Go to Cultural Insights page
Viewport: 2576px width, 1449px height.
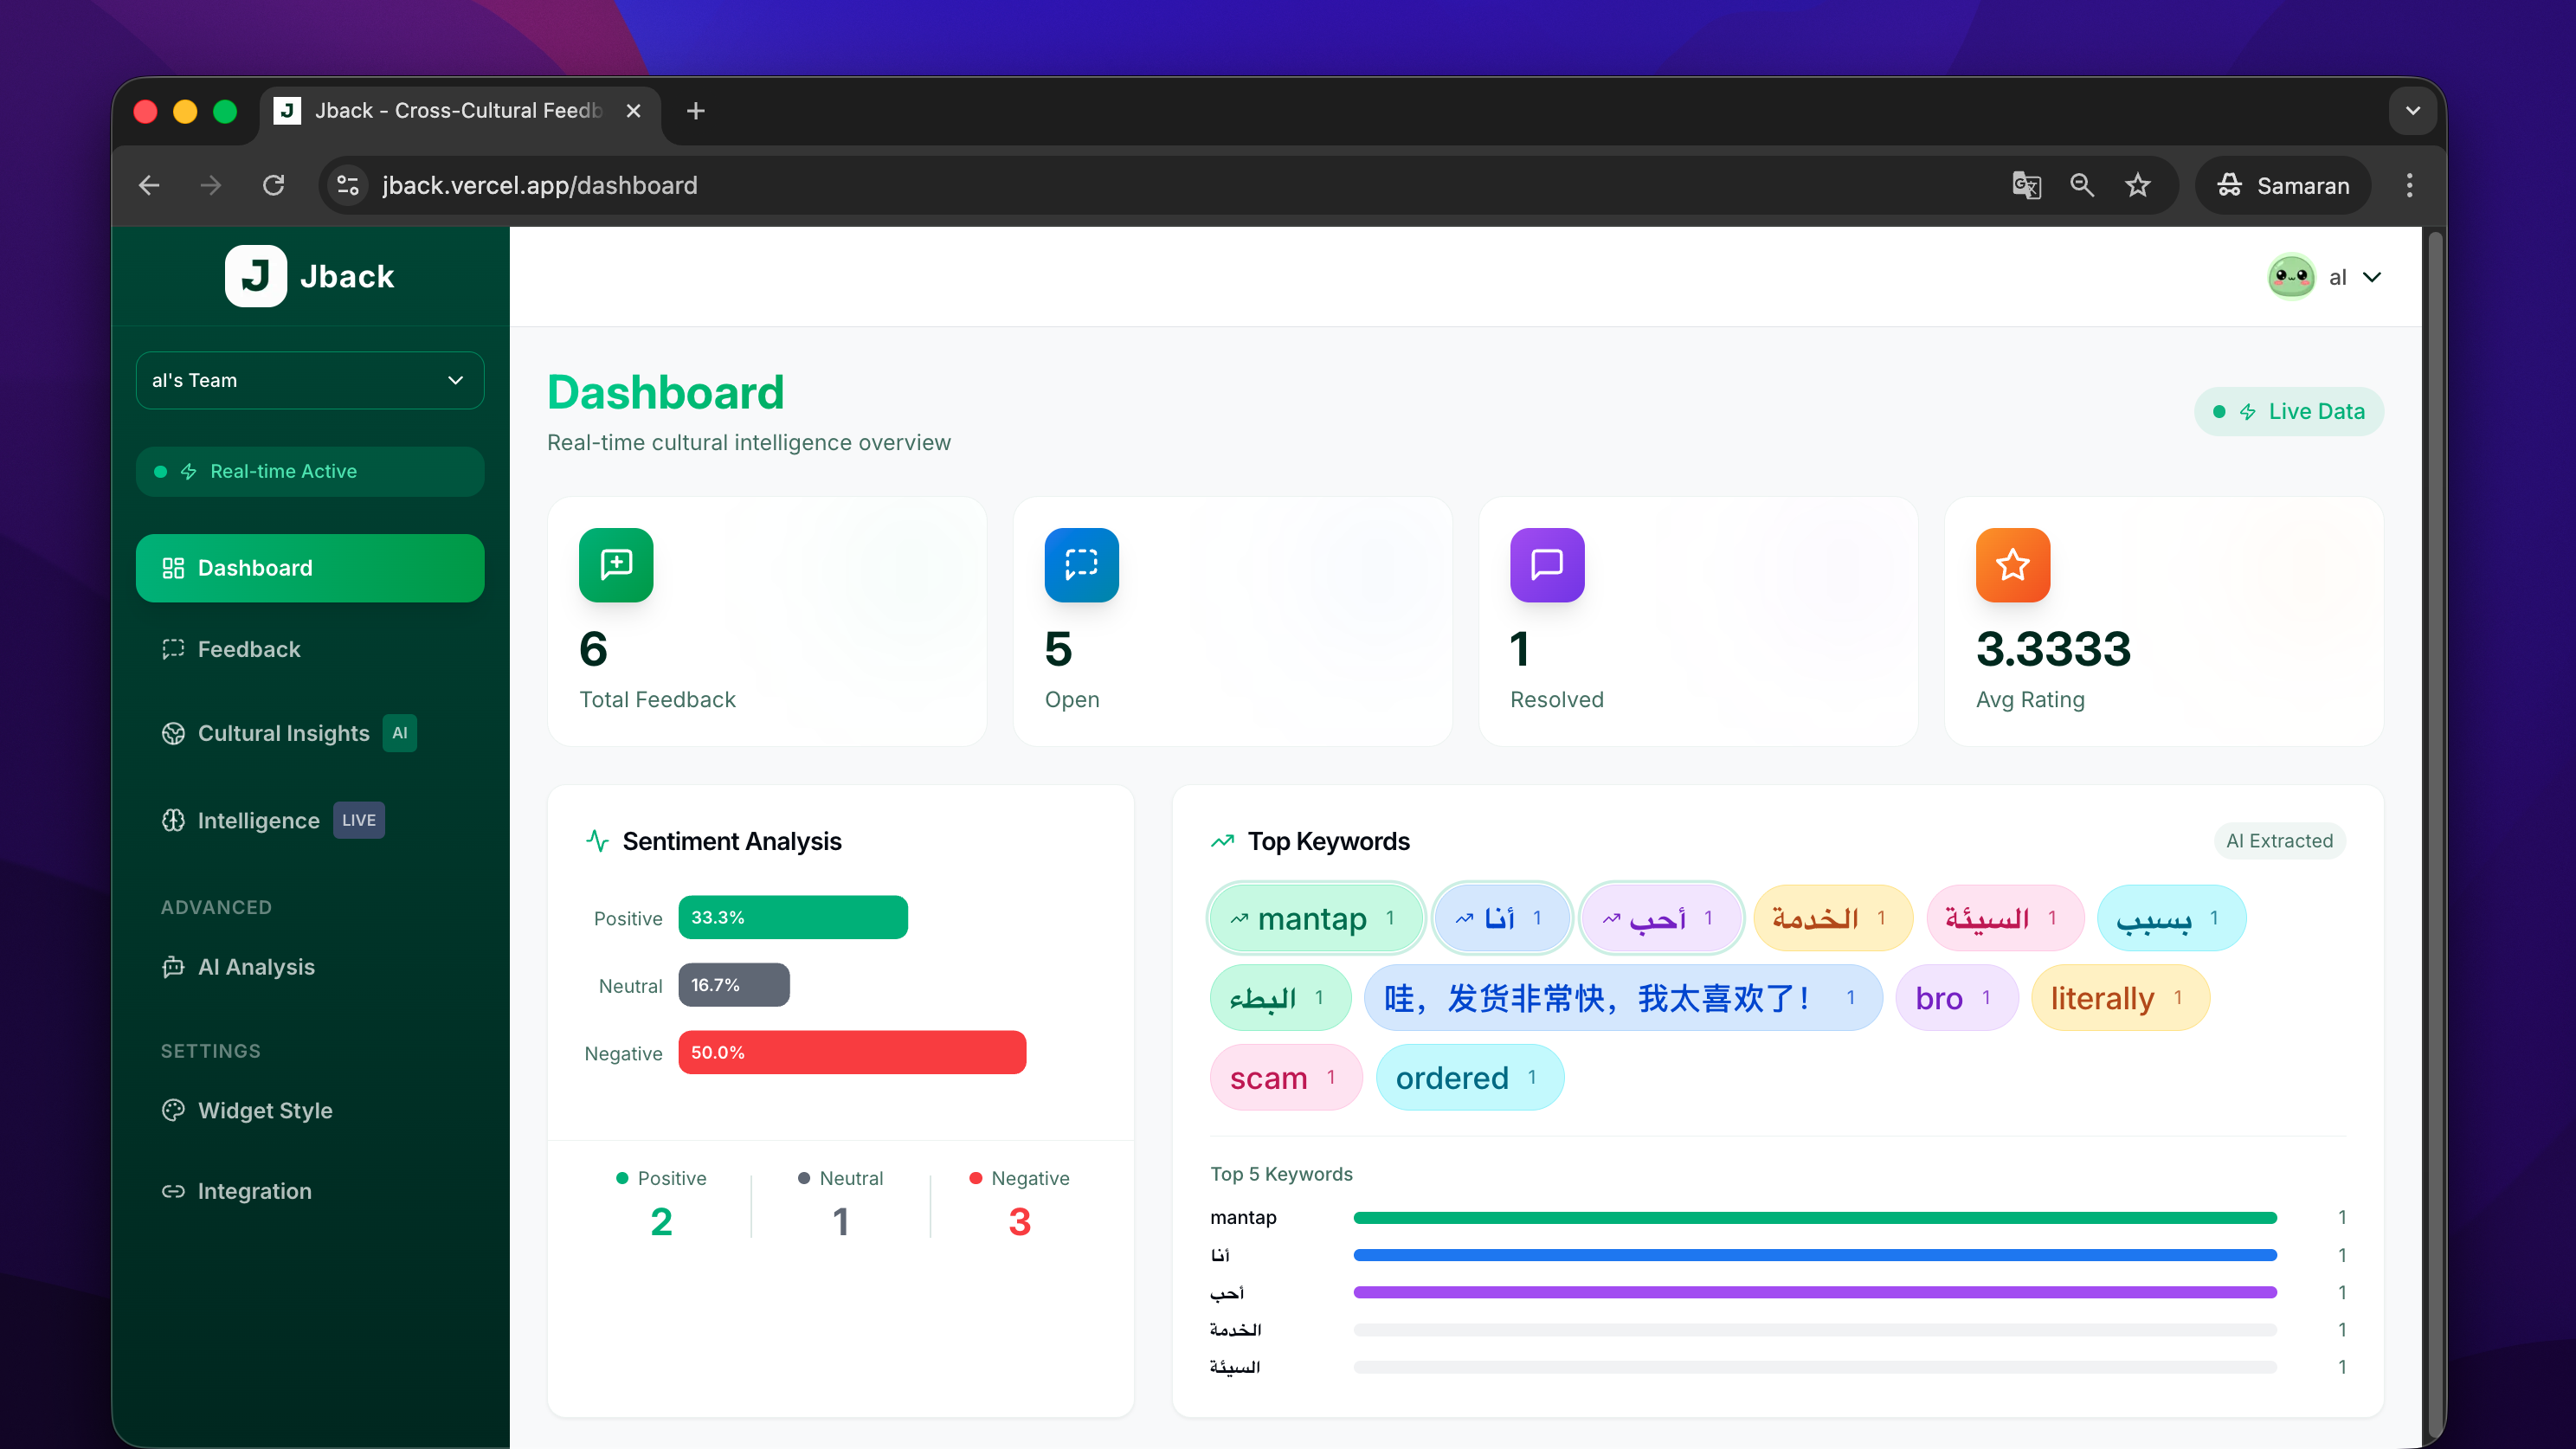pos(283,734)
